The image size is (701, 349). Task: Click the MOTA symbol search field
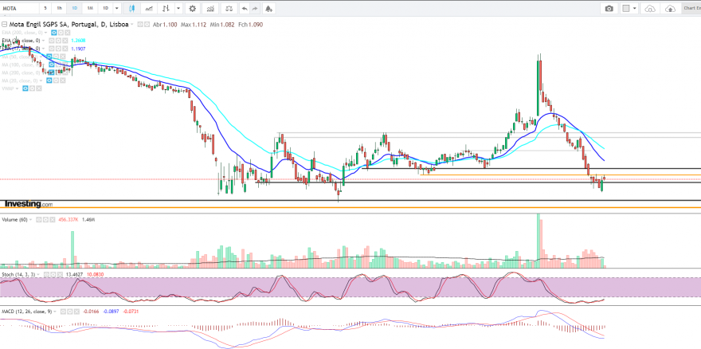(19, 9)
